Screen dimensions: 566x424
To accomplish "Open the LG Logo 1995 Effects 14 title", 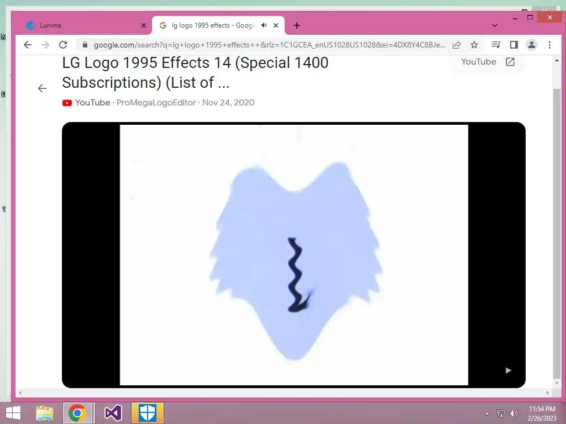I will [195, 72].
